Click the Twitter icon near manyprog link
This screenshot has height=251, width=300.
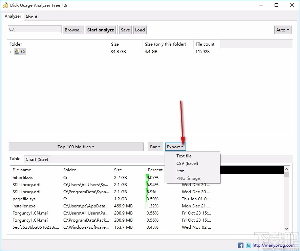pyautogui.click(x=248, y=245)
